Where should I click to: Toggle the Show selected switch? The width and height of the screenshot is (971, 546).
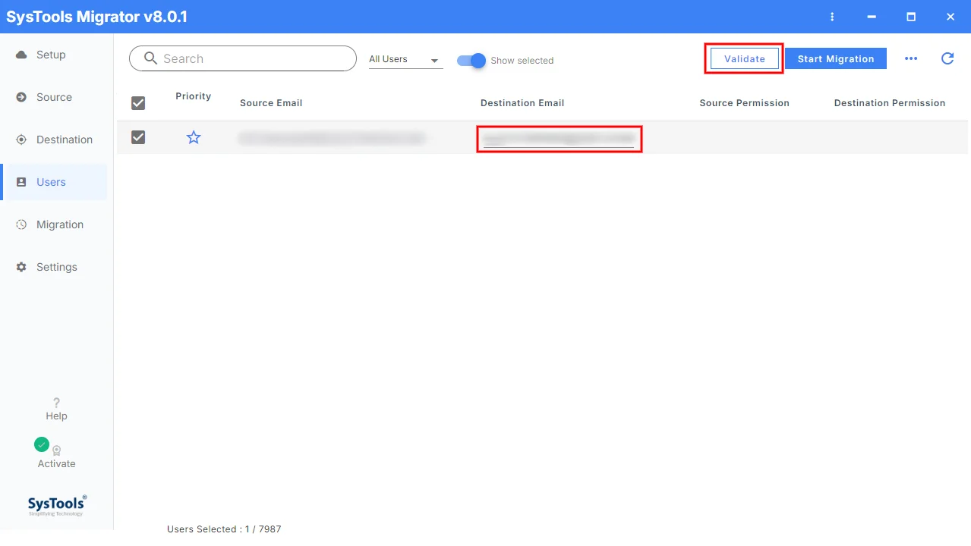pyautogui.click(x=471, y=61)
